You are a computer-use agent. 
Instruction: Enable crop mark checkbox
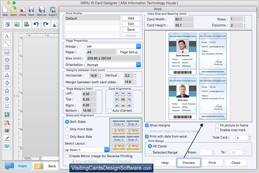(217, 130)
